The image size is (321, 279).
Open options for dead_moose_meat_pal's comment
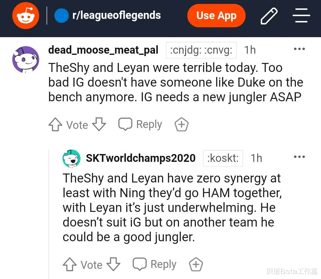tap(299, 49)
